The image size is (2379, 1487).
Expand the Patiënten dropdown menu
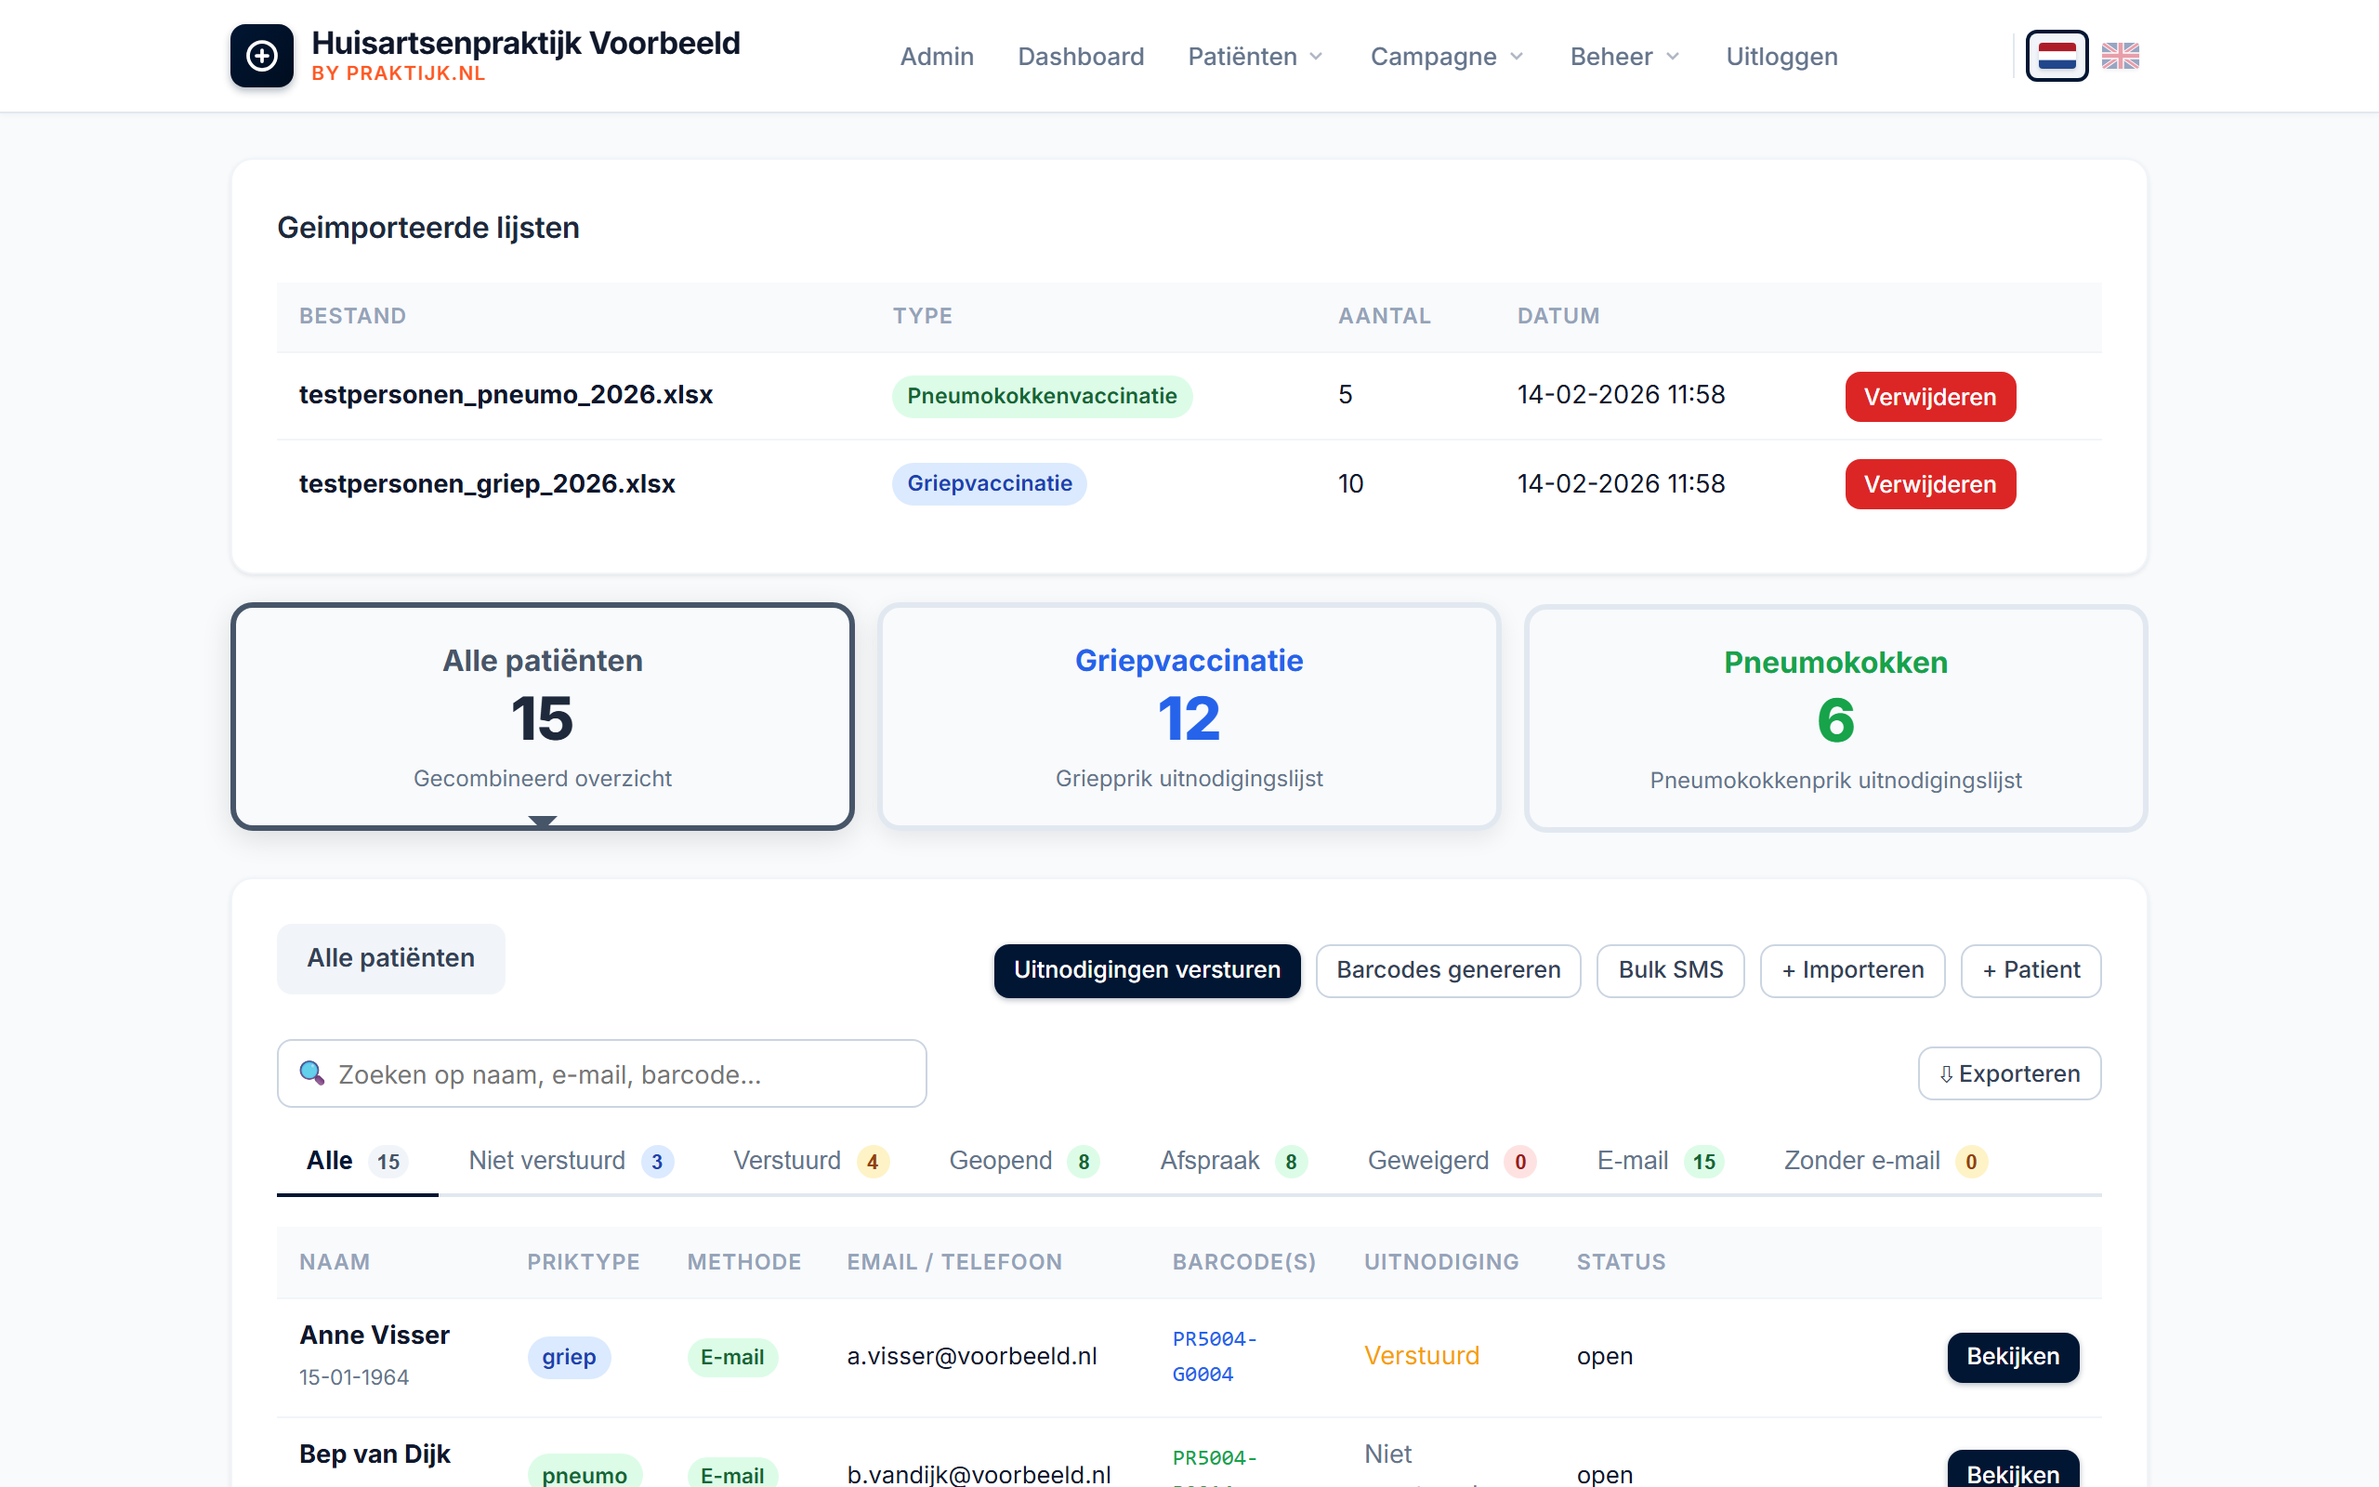[1255, 57]
